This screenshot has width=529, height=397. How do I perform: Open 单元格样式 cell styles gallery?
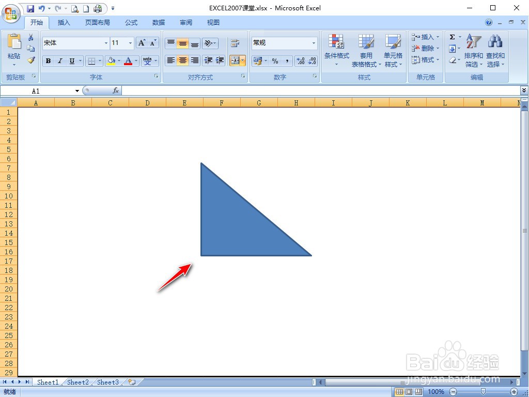tap(393, 51)
